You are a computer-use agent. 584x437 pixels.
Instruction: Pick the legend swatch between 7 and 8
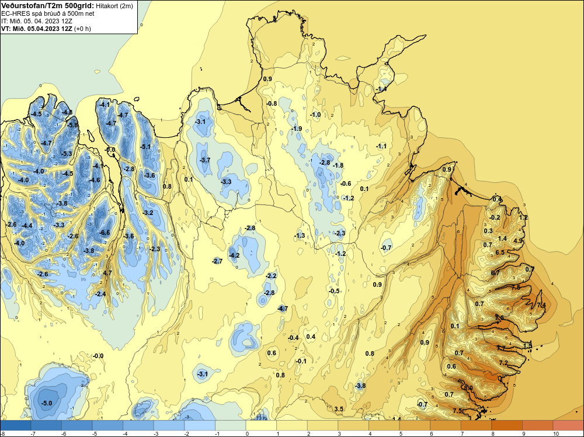(477, 425)
